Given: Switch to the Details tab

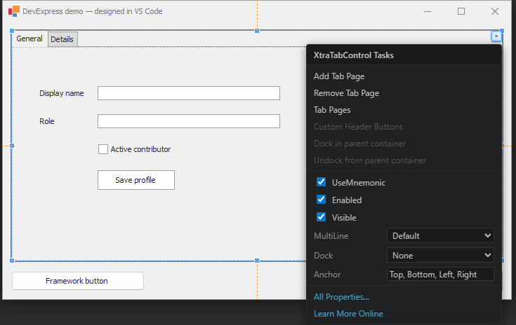Looking at the screenshot, I should (62, 39).
